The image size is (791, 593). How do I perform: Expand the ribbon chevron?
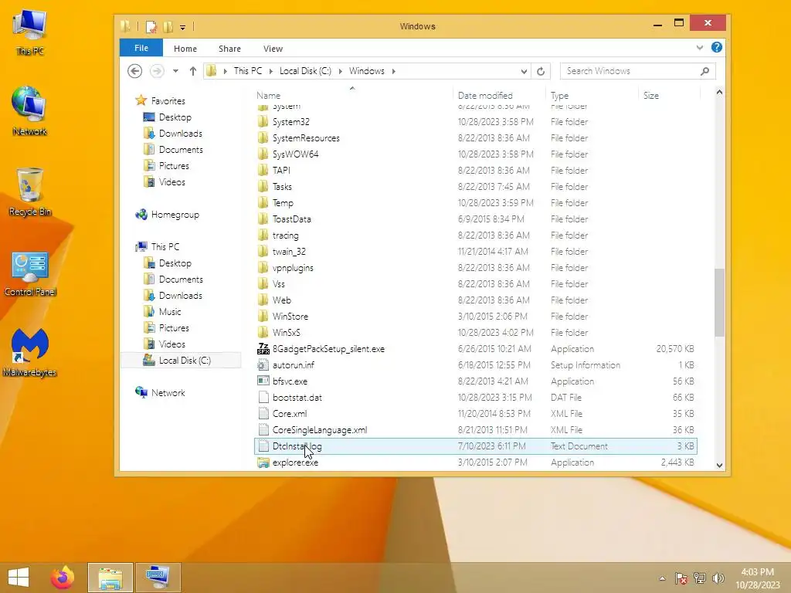pyautogui.click(x=700, y=48)
